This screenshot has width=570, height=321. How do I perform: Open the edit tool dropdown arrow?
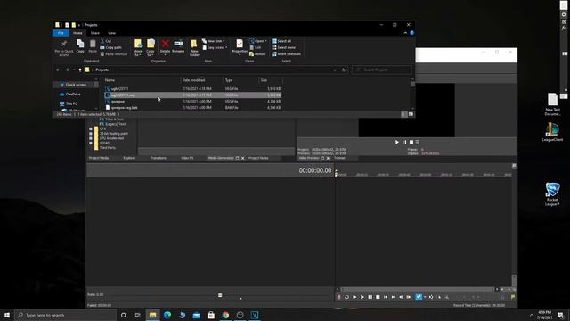(425, 297)
